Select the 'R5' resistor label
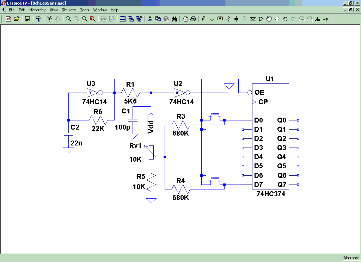361x262 pixels. [x=141, y=176]
